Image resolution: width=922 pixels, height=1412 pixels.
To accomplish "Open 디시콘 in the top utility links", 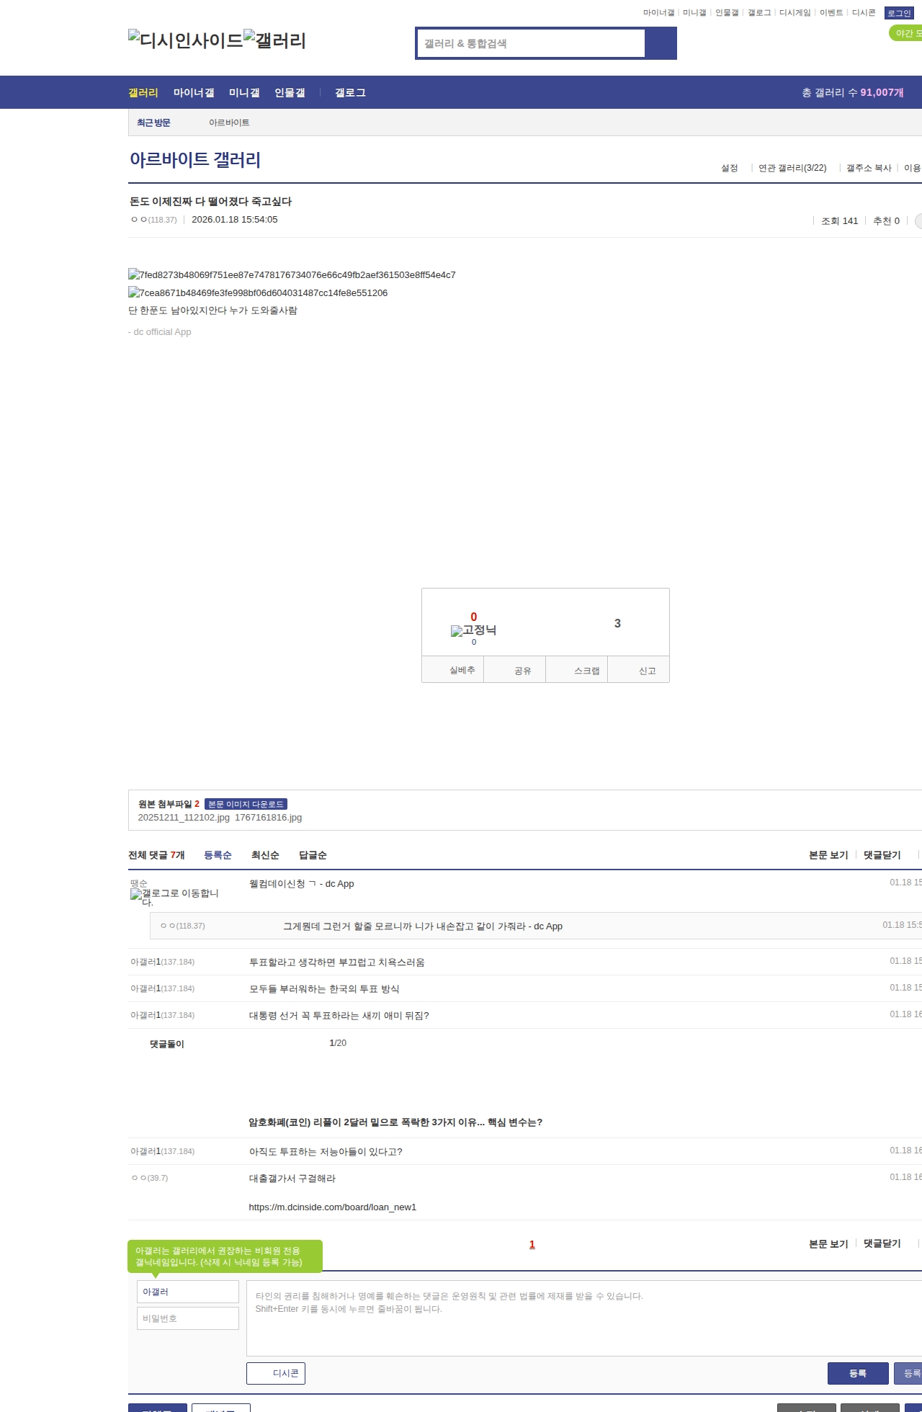I will click(x=864, y=13).
